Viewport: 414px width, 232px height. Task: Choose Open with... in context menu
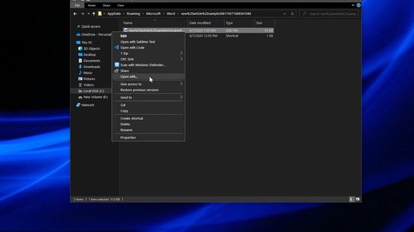(x=129, y=77)
